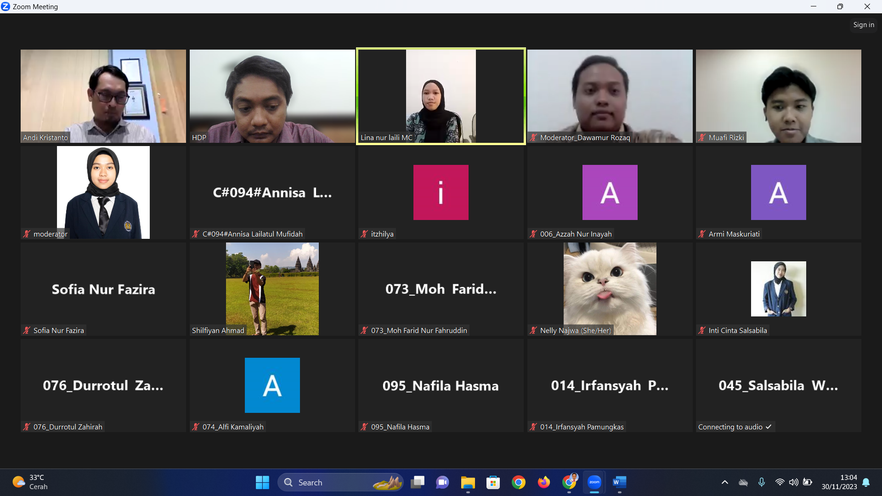Open the notification bell icon
Viewport: 882px width, 496px height.
866,482
